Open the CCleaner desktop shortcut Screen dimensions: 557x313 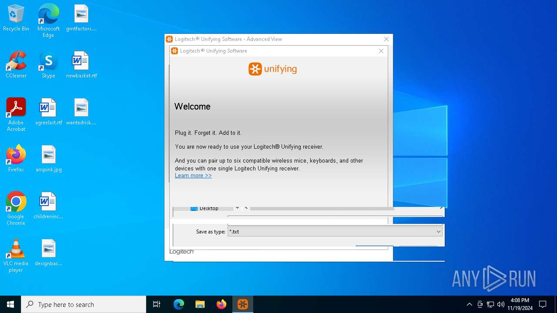pyautogui.click(x=16, y=65)
